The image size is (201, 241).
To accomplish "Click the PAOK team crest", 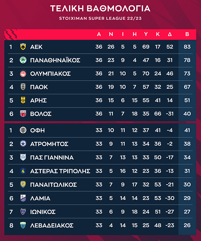I will pos(23,87).
